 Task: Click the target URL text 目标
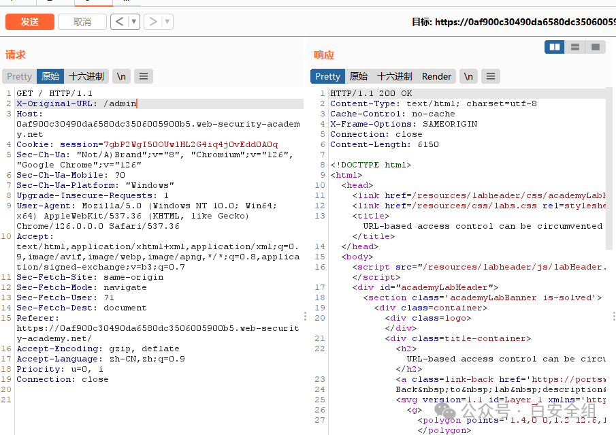513,22
